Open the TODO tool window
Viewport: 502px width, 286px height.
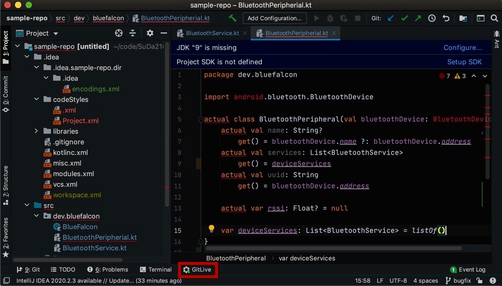click(63, 270)
